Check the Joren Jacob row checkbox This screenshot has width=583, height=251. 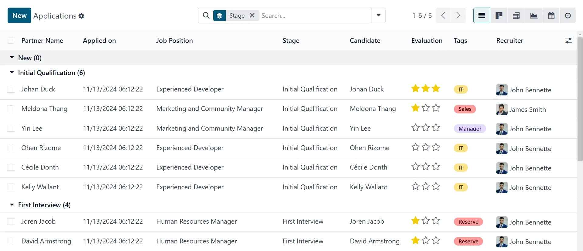tap(11, 222)
